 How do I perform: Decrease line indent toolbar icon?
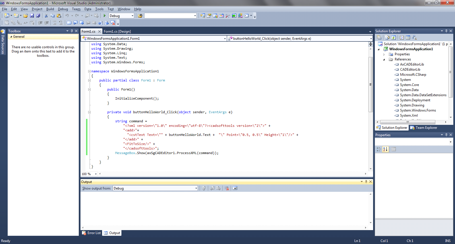coord(40,23)
